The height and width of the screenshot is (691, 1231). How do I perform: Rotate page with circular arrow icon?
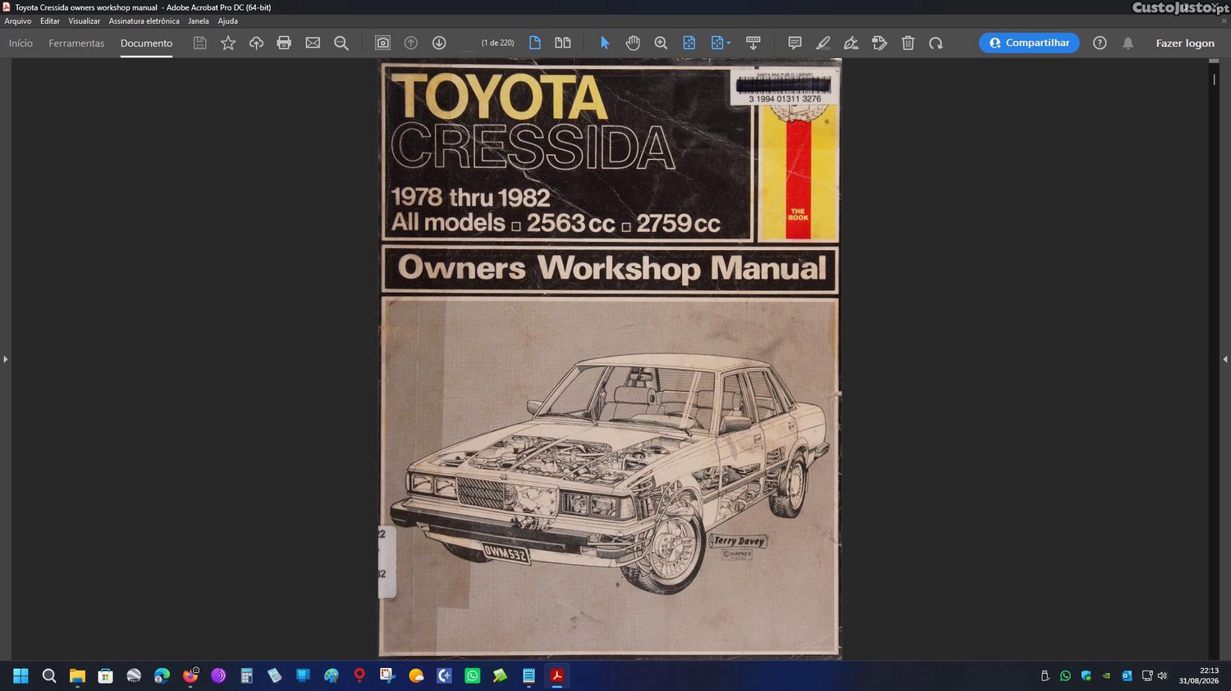coord(936,43)
